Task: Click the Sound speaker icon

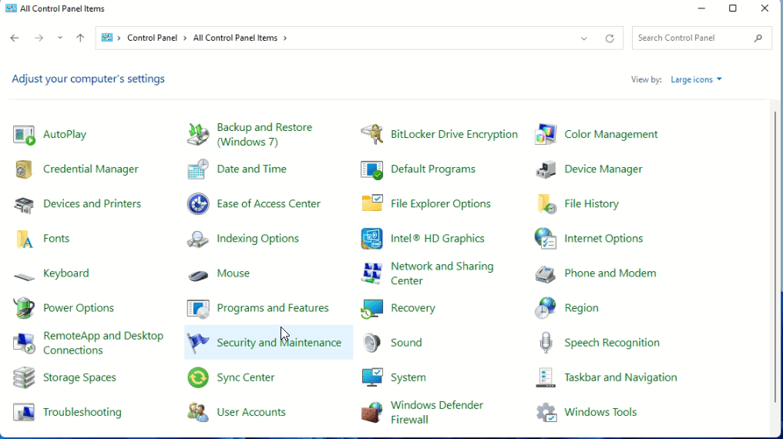Action: (371, 343)
